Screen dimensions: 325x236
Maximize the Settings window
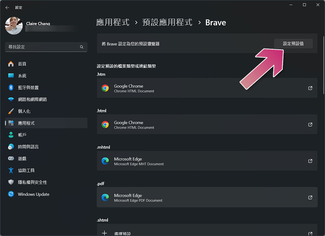(304, 5)
